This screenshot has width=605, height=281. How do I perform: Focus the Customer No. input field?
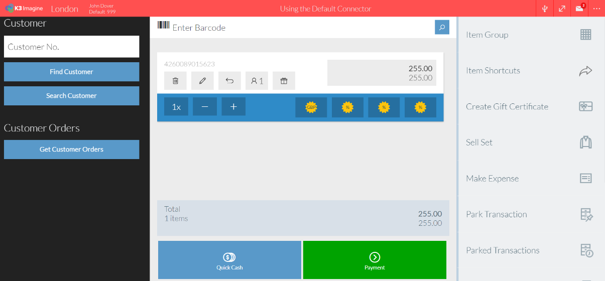(71, 47)
